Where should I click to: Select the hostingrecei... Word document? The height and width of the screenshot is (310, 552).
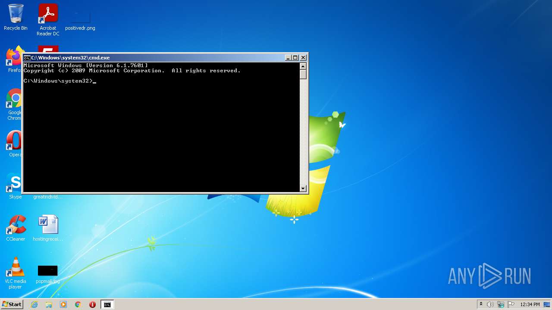pos(48,228)
